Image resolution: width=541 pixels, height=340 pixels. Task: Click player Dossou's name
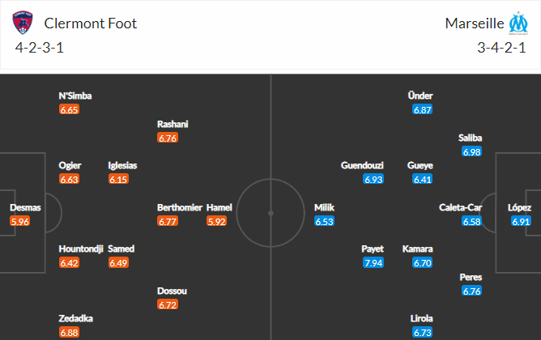[x=173, y=291]
